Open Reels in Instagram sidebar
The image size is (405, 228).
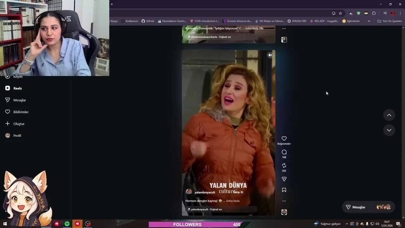click(18, 88)
